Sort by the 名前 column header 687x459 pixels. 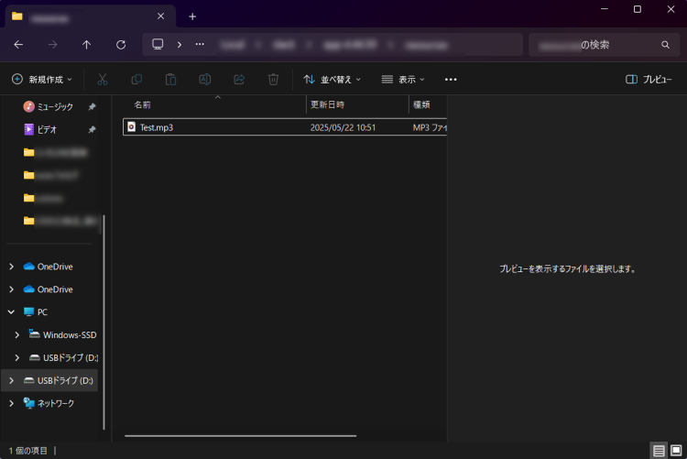click(x=214, y=104)
